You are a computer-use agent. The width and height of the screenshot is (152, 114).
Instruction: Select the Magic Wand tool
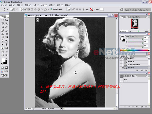(x=7, y=24)
